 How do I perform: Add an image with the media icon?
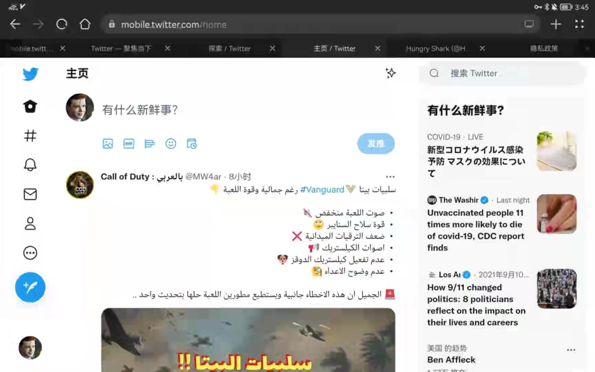tap(108, 144)
